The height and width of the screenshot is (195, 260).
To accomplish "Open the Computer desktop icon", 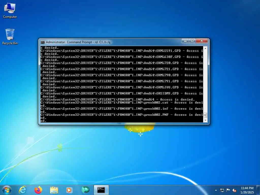I will pos(10,11).
